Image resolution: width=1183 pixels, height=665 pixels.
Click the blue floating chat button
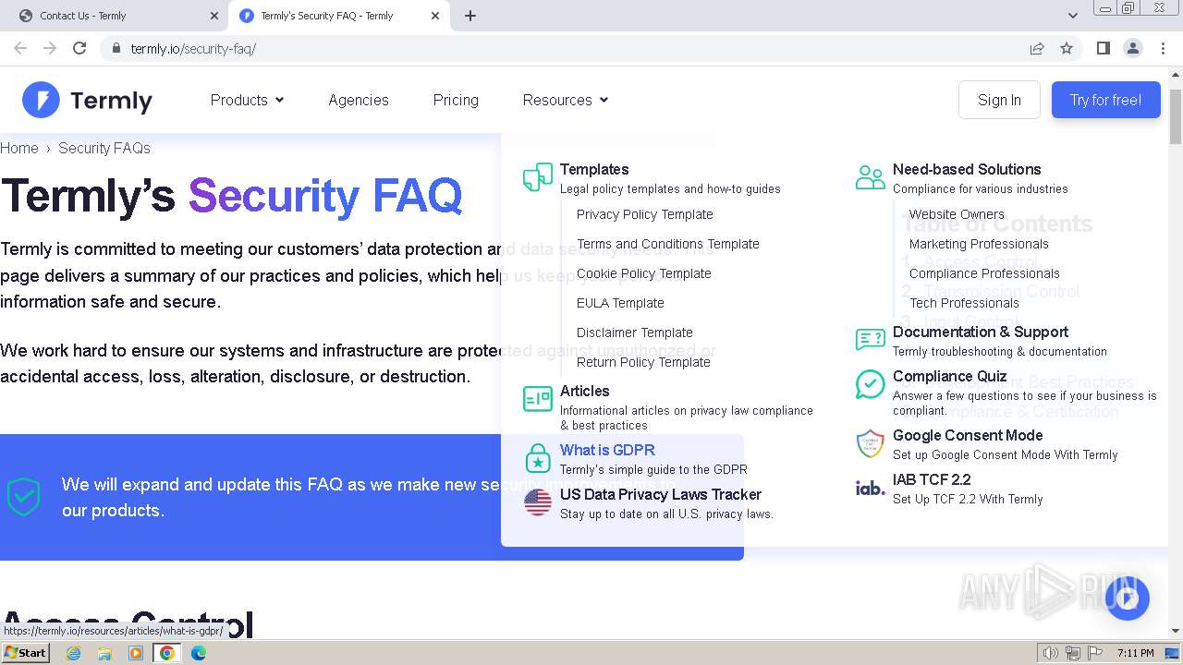[x=1127, y=598]
